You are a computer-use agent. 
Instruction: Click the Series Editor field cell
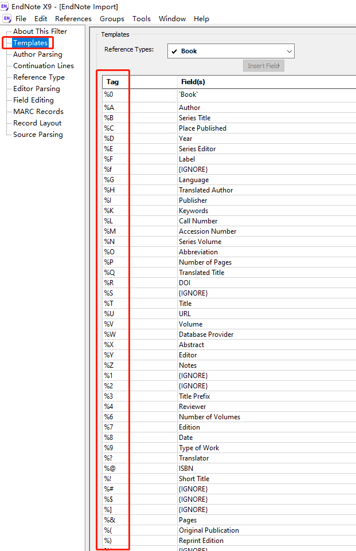coord(267,149)
